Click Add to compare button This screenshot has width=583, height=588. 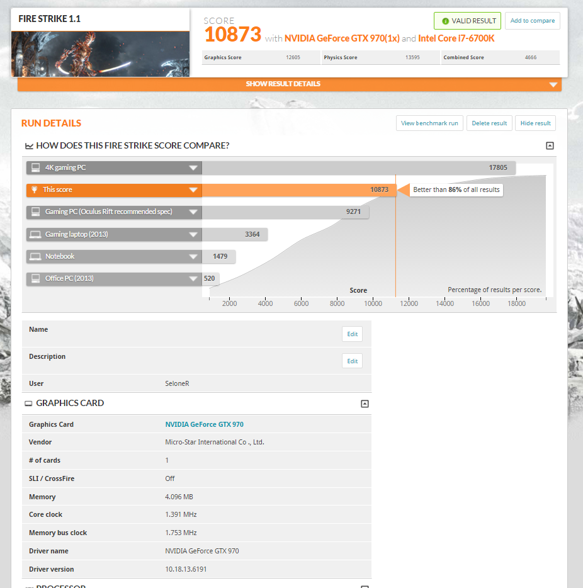533,21
